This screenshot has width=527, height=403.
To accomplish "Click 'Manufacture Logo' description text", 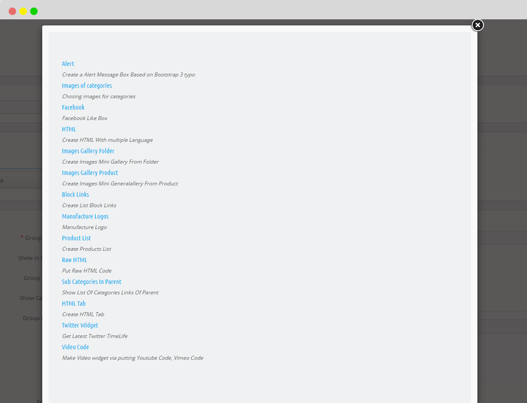I will (x=84, y=227).
